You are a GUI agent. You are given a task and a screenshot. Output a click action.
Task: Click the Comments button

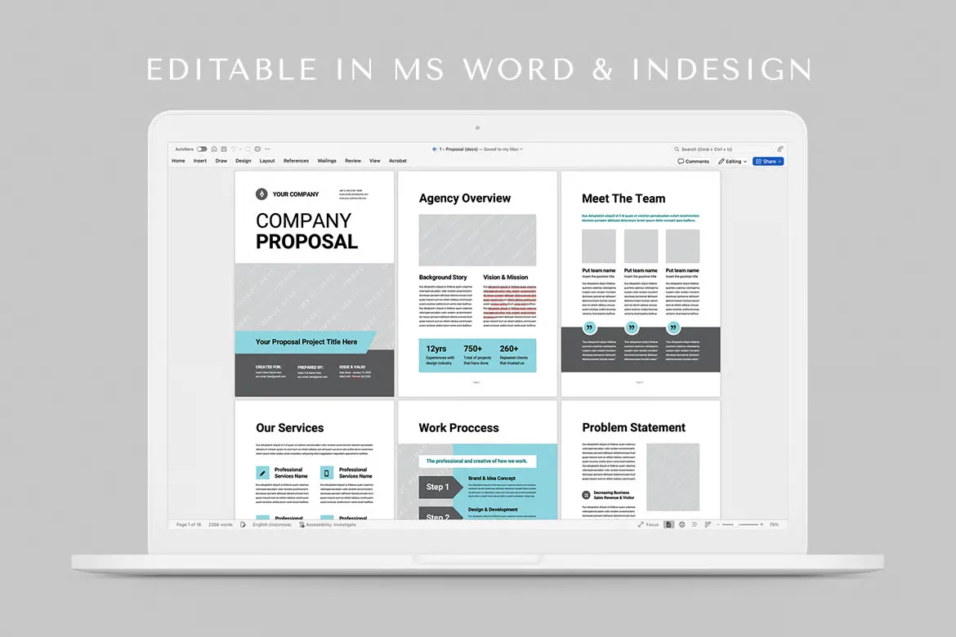pyautogui.click(x=693, y=162)
